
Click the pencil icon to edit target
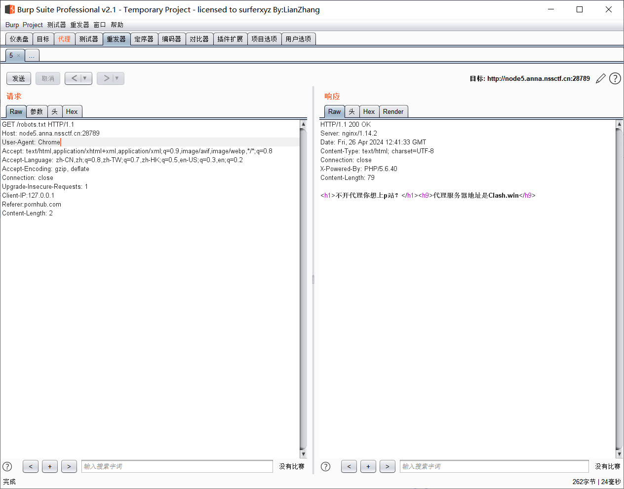600,78
